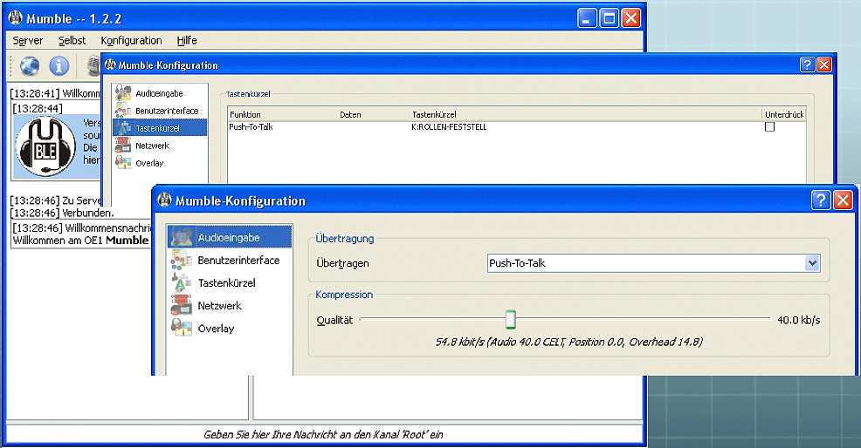Minimize the Mumble main window
The width and height of the screenshot is (861, 448).
click(587, 18)
